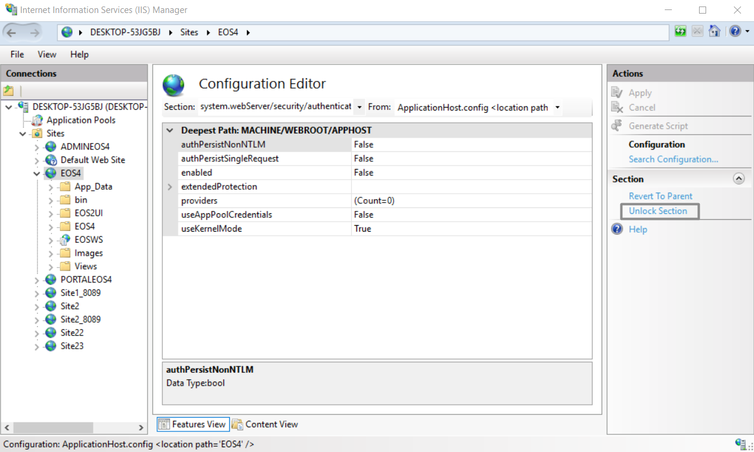Click the right arrow of Connections scrollbar
Screen dimensions: 754x452
pos(141,427)
